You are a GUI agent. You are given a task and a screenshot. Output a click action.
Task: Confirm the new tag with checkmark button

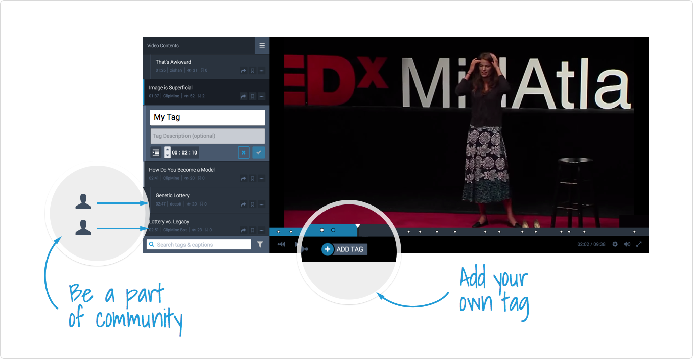tap(259, 152)
